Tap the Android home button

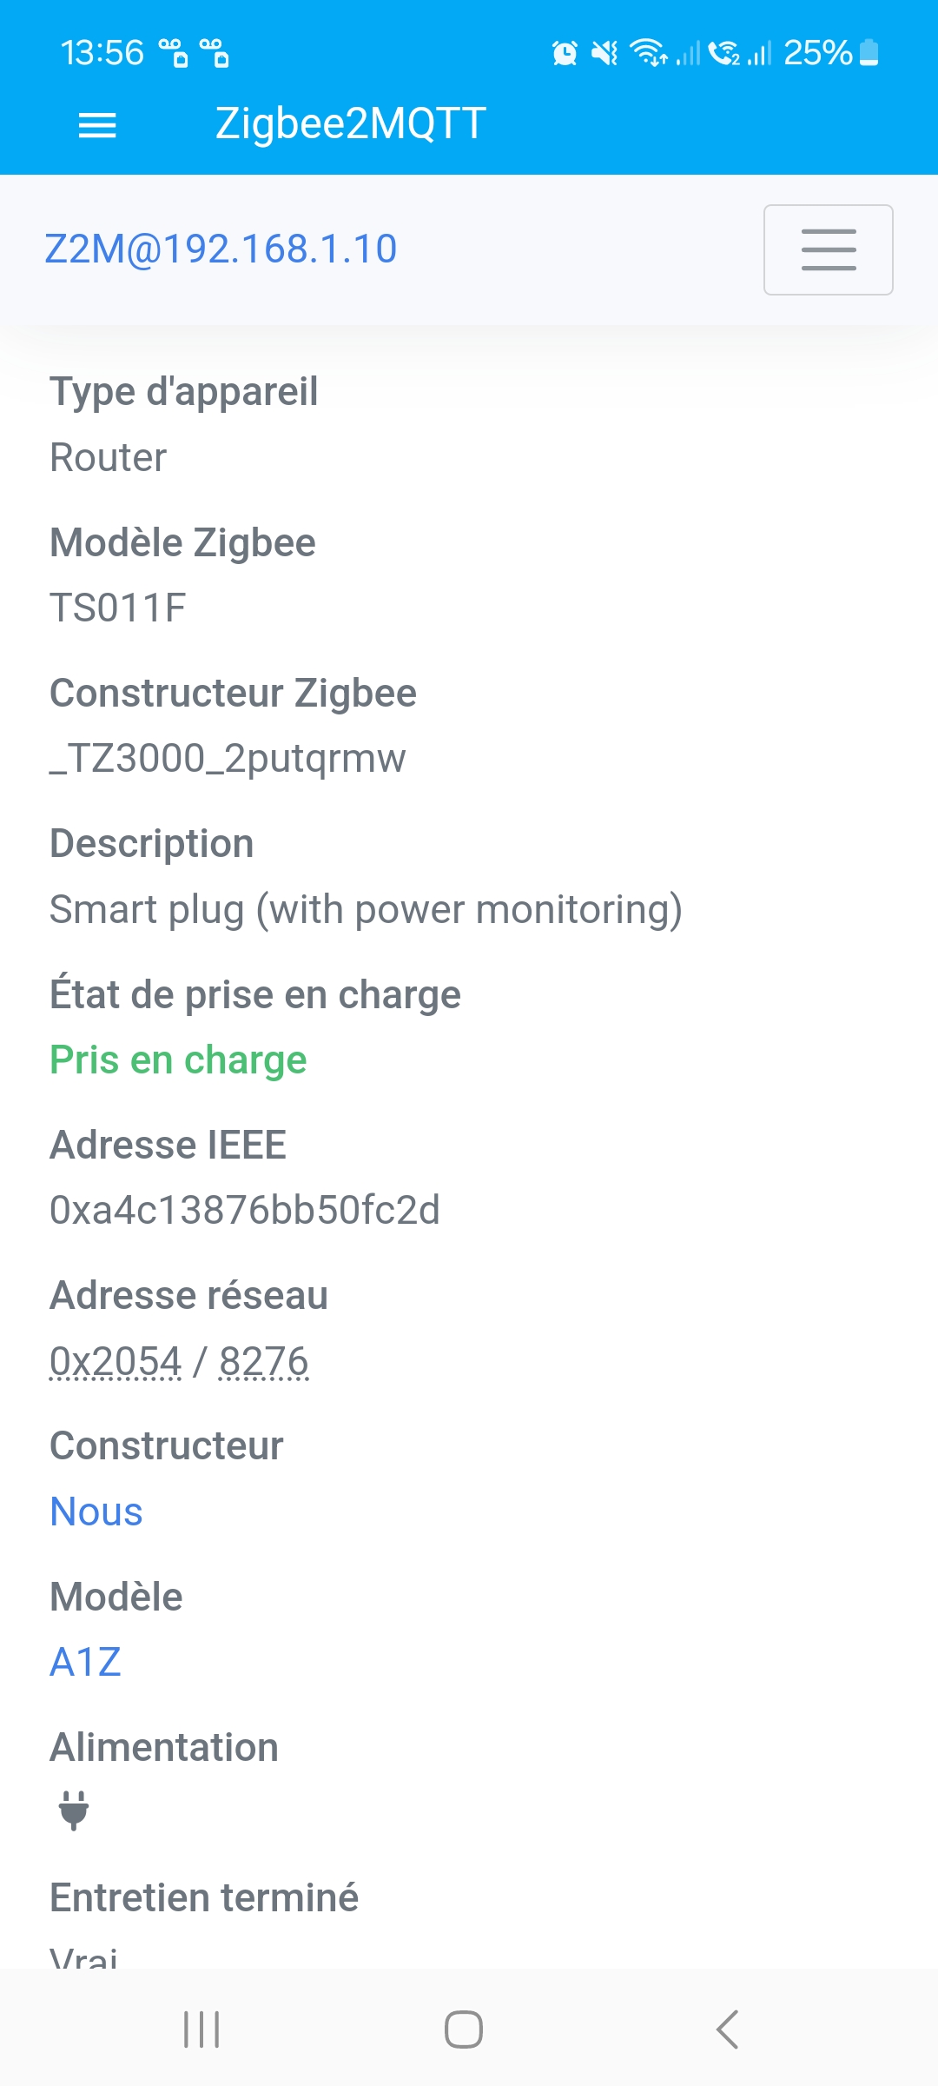464,2030
